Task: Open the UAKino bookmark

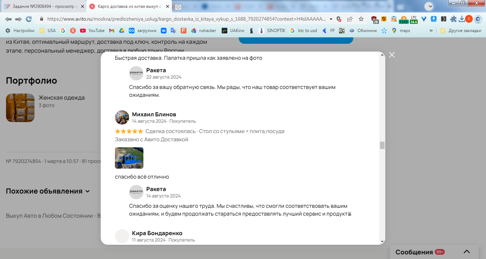Action: pyautogui.click(x=233, y=31)
